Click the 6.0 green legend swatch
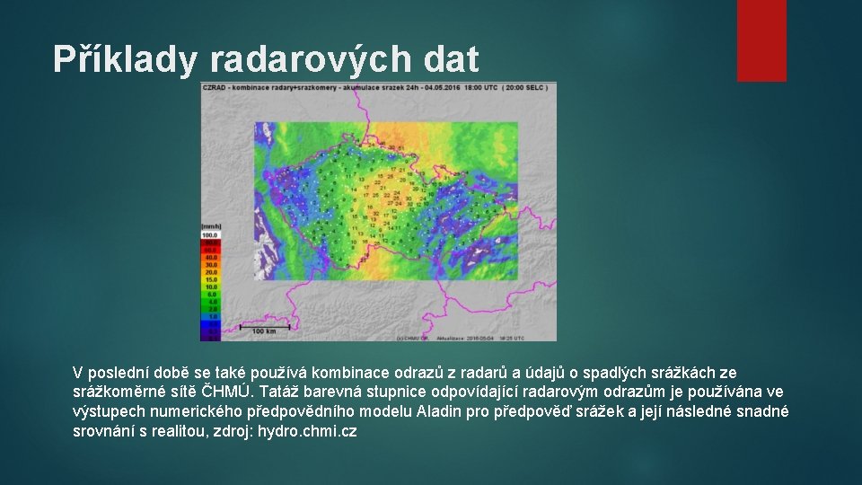The image size is (862, 485). (x=210, y=295)
